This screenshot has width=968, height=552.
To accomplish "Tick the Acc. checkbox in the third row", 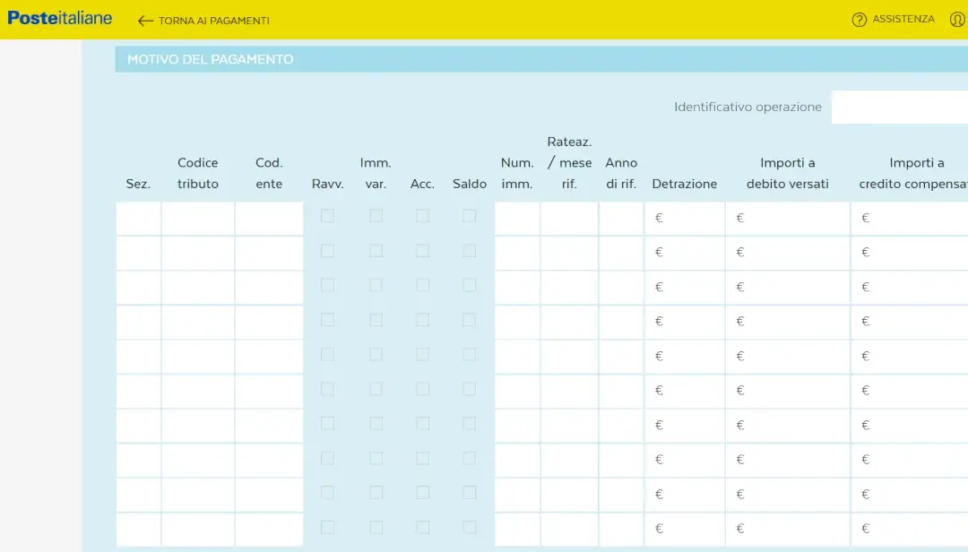I will click(422, 285).
